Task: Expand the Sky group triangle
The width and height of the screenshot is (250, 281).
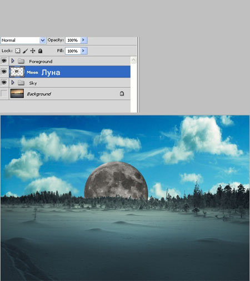Action: (x=13, y=82)
